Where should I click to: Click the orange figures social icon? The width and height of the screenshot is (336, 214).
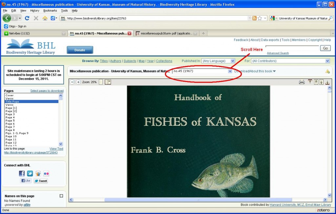pos(38,173)
